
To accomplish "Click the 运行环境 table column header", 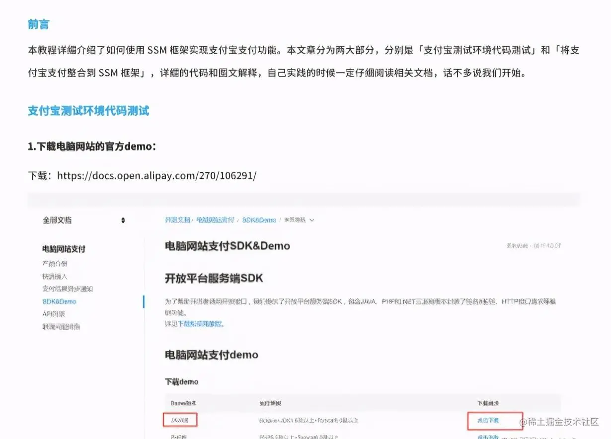I will tap(270, 403).
